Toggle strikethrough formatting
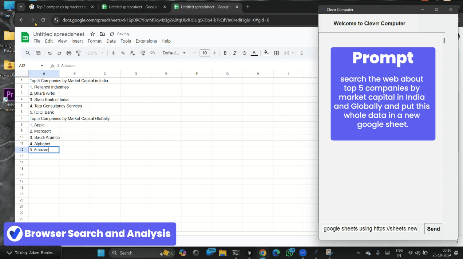This screenshot has width=463, height=259. [244, 53]
